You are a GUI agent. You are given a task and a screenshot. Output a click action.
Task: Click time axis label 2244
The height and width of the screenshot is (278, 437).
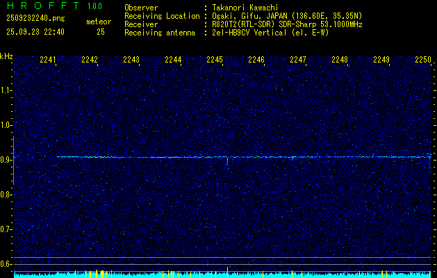[x=173, y=60]
